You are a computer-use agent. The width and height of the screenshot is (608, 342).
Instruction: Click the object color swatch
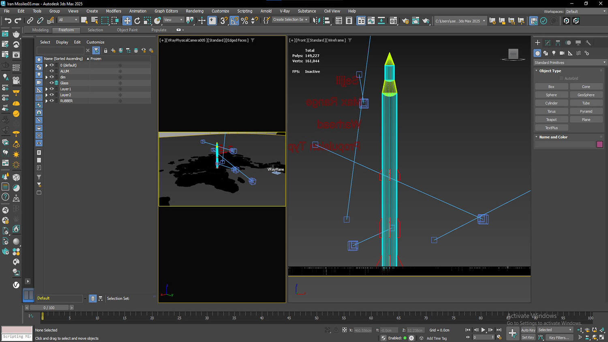tap(599, 144)
